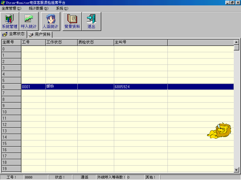Open the 统计数据 menu
This screenshot has width=241, height=180.
click(38, 8)
